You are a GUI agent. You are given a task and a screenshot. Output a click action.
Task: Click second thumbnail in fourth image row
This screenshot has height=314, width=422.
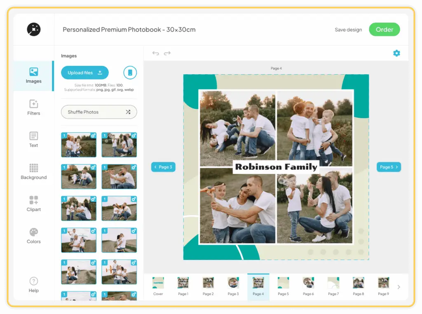click(119, 240)
